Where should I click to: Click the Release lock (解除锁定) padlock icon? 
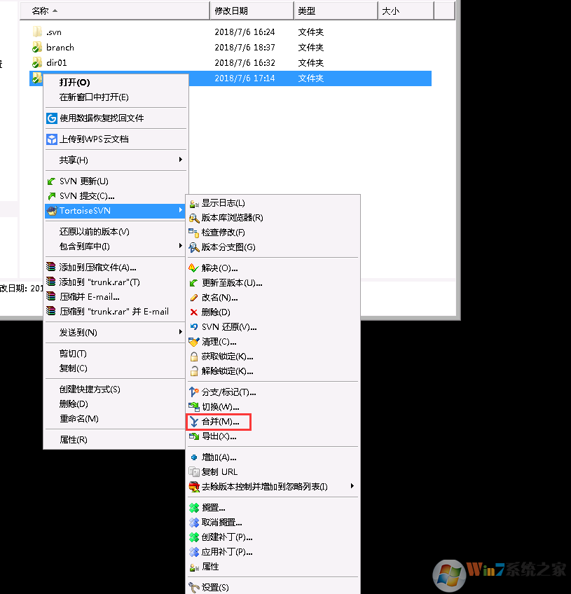[194, 371]
